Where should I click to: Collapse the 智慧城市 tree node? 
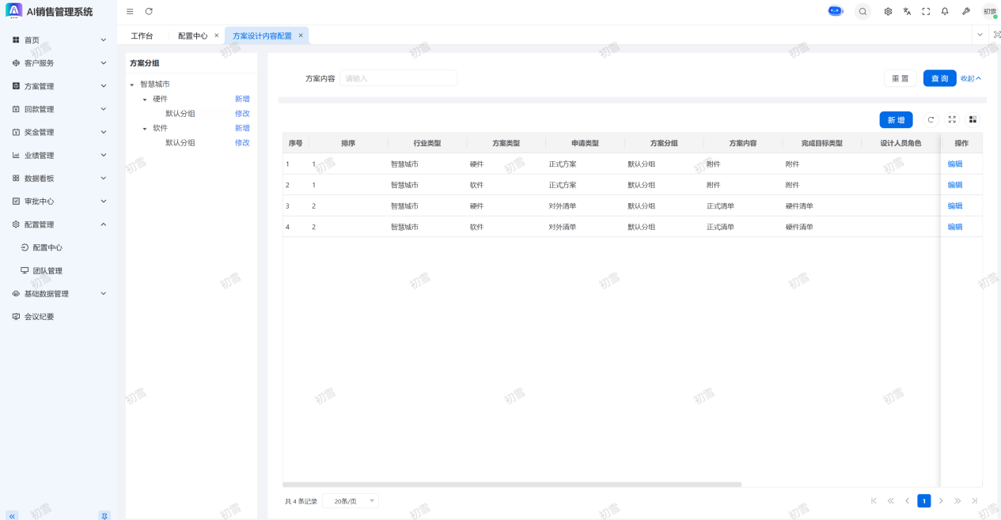pos(132,85)
